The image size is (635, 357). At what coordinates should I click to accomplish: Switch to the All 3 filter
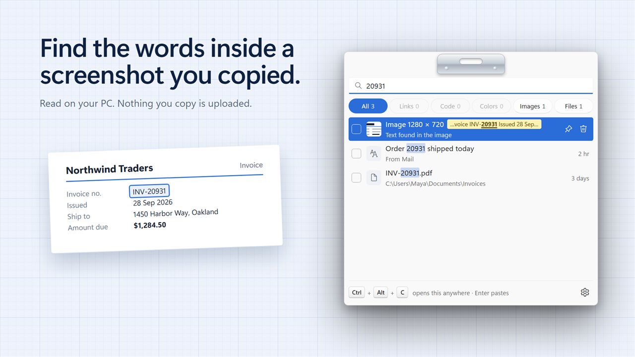(368, 106)
